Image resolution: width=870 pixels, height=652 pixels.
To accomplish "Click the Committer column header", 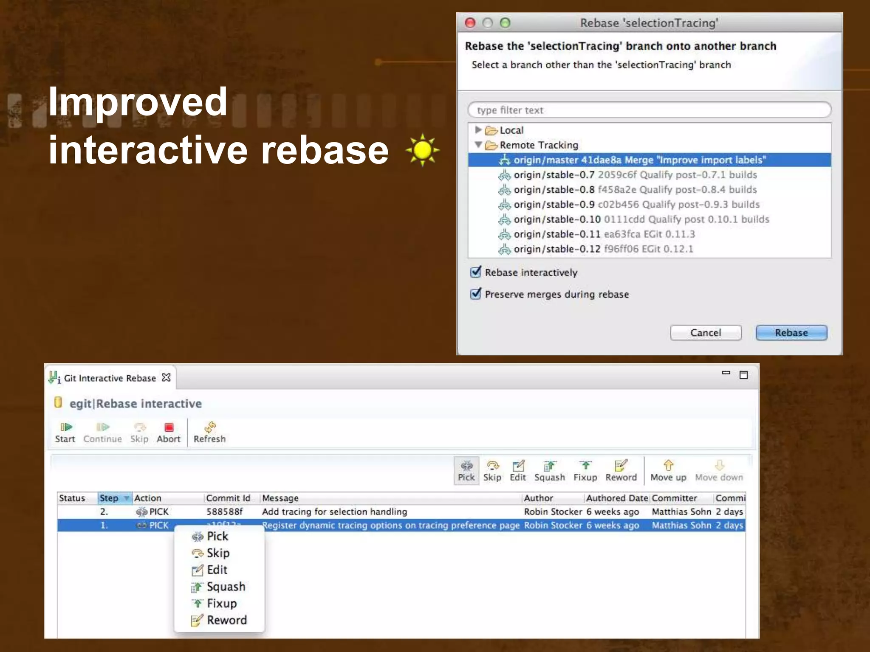I will pos(681,498).
